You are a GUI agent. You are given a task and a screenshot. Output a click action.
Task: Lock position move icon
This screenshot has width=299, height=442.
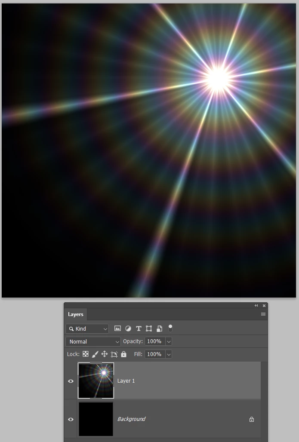pyautogui.click(x=105, y=354)
